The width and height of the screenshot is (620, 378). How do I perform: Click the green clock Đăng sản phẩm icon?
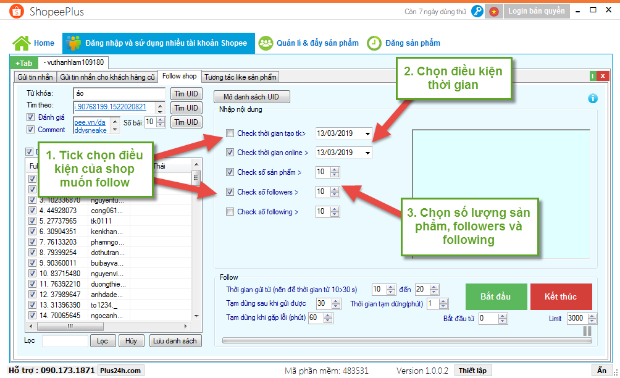click(x=374, y=43)
